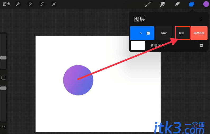Image resolution: width=210 pixels, height=134 pixels.
Task: Toggle the Layers panel icon
Action: tap(191, 4)
